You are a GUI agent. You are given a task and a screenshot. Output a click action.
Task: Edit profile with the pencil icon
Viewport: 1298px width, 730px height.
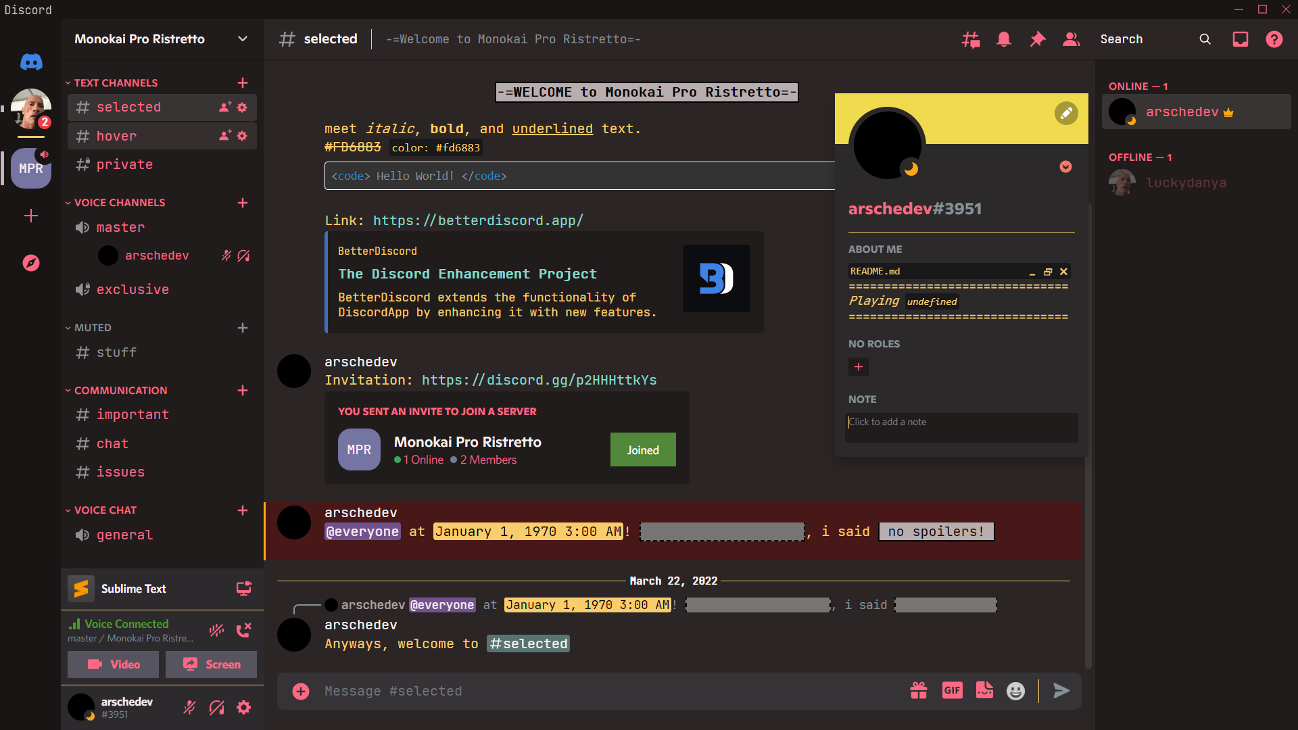point(1065,113)
